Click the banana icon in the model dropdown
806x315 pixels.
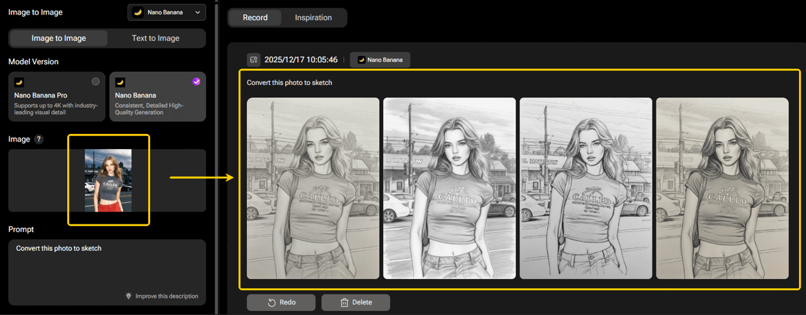click(x=138, y=12)
